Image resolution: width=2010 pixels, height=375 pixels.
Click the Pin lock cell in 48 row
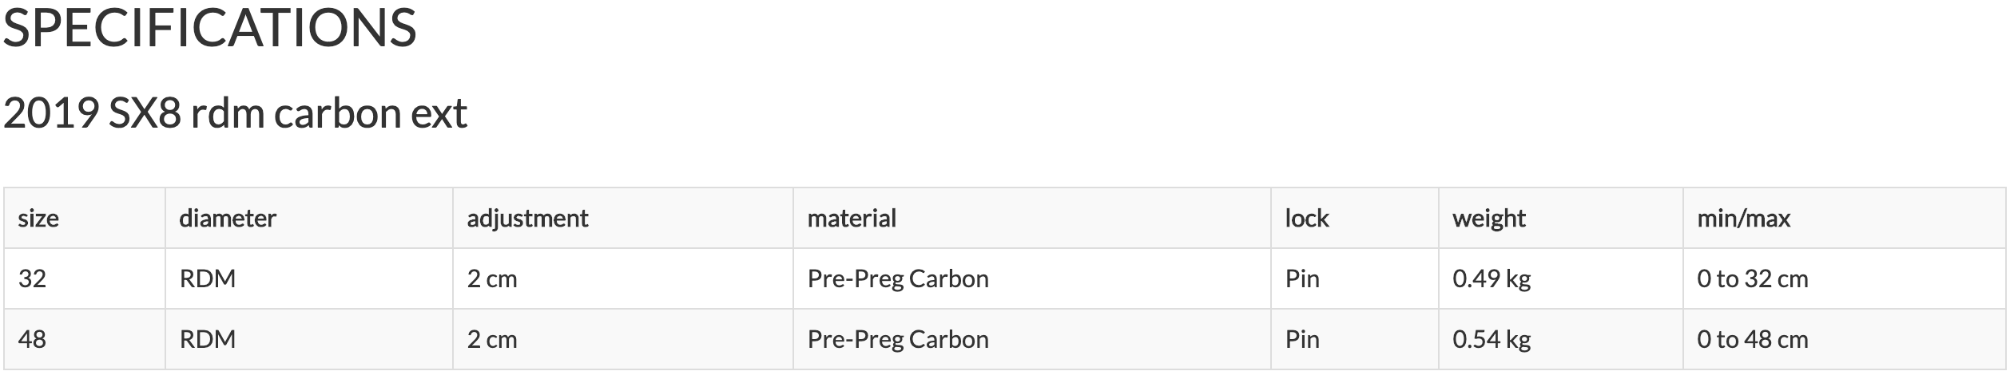pyautogui.click(x=1302, y=340)
